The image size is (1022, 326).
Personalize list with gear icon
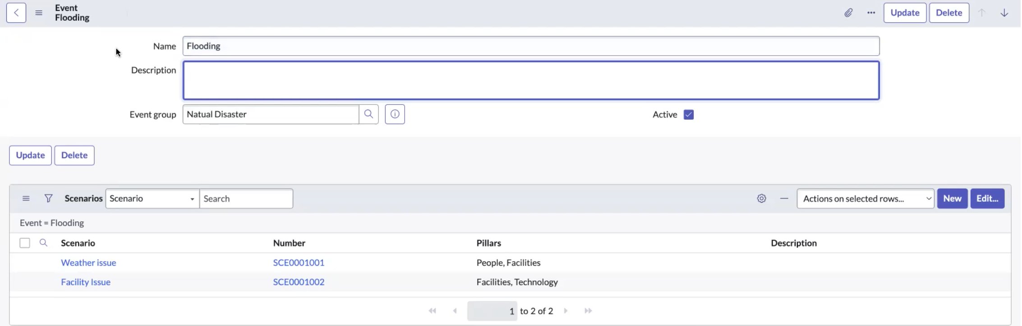pos(761,199)
